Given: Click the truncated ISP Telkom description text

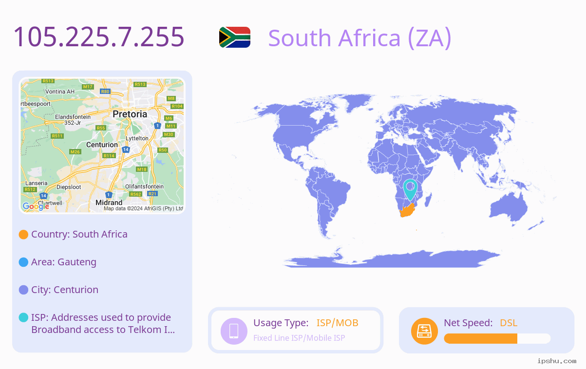Looking at the screenshot, I should (103, 324).
